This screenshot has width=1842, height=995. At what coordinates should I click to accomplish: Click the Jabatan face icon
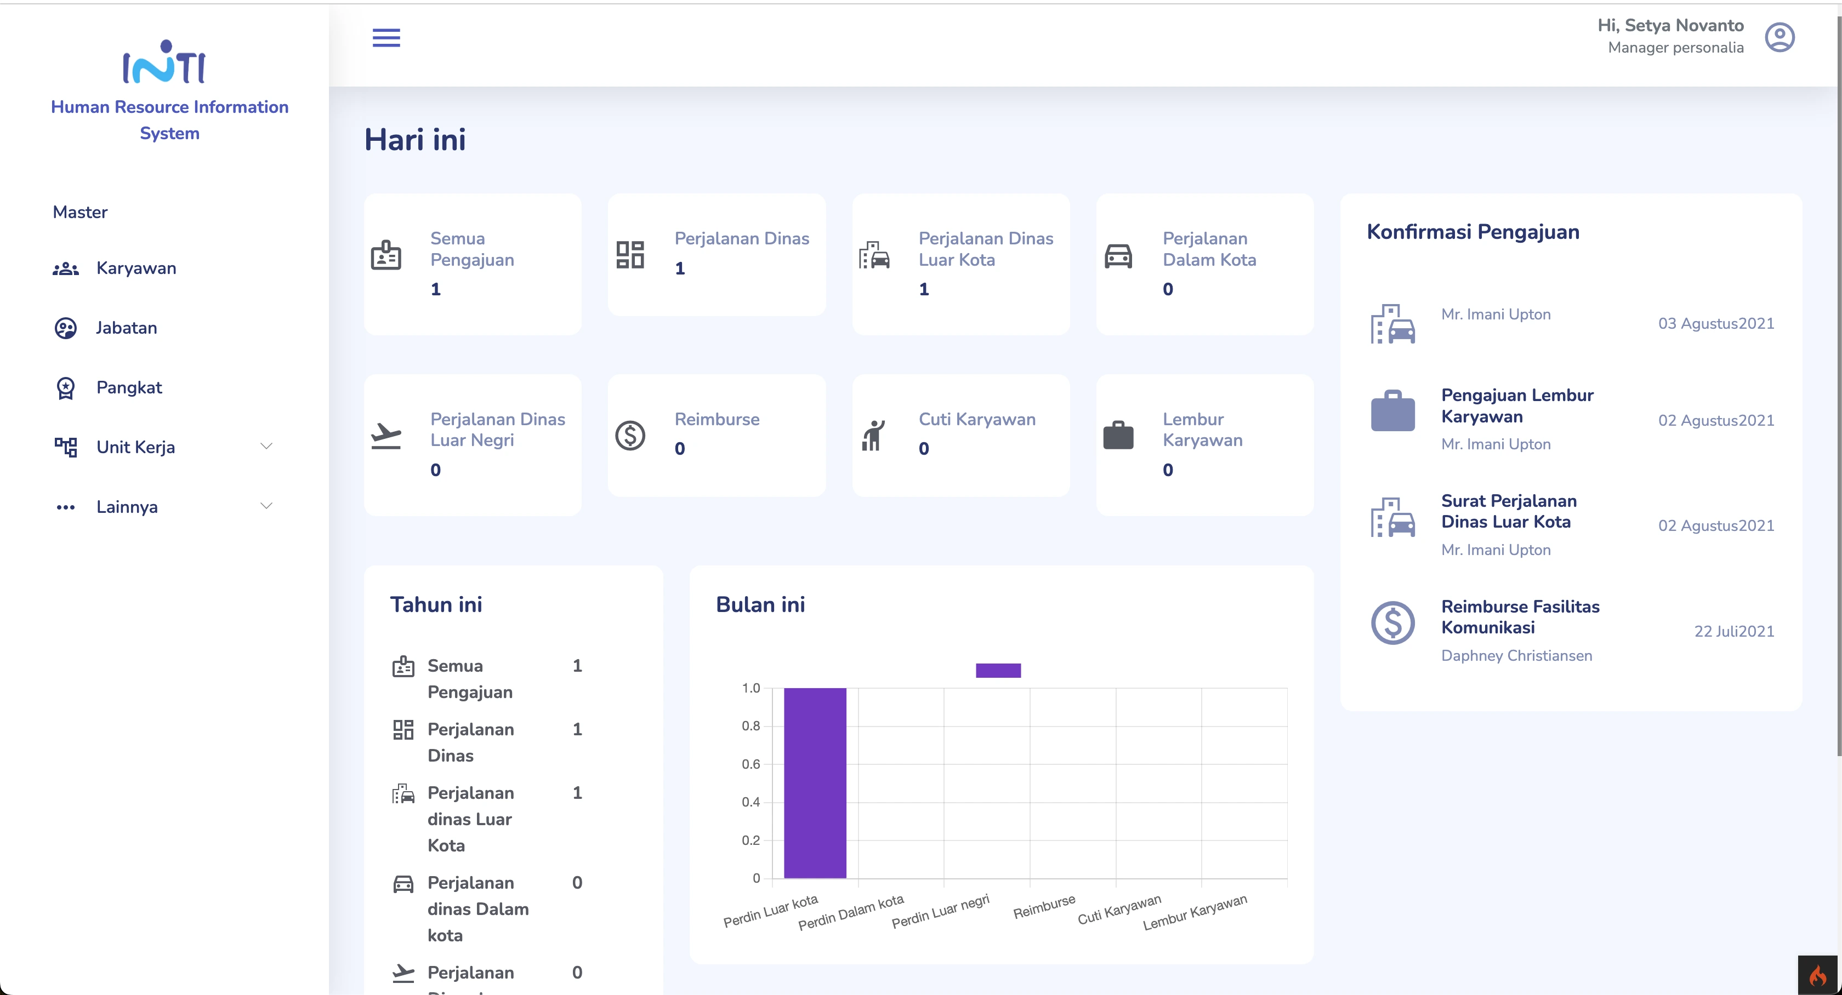click(66, 328)
